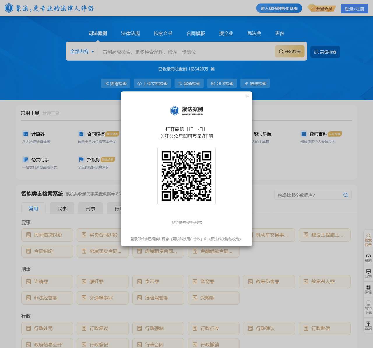Click the 行政赔偿 document icon

point(306,328)
